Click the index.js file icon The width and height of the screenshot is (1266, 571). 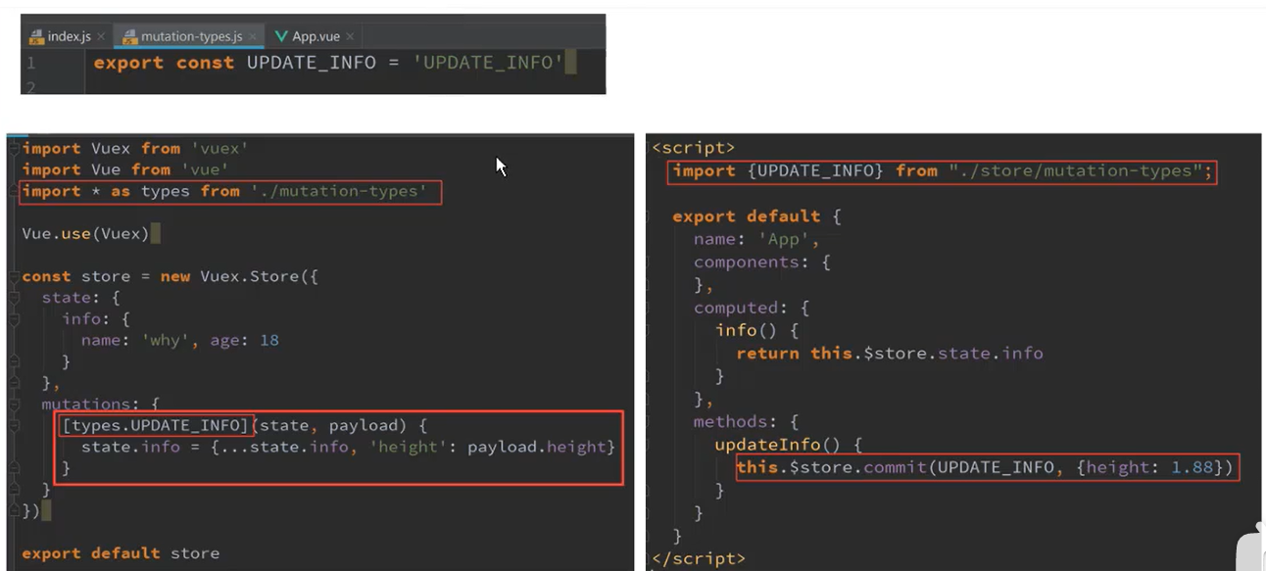(37, 36)
